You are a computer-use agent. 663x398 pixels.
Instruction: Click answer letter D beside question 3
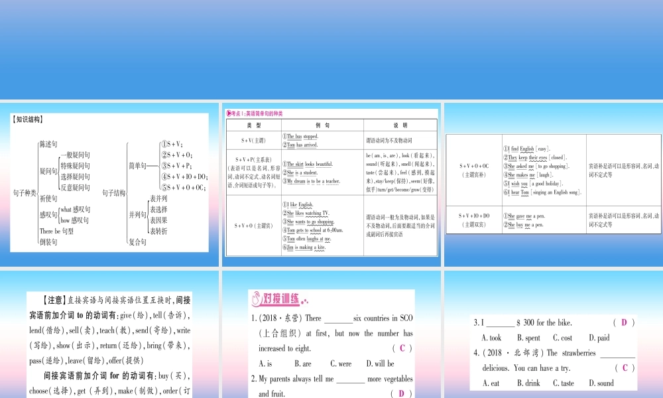tap(624, 322)
